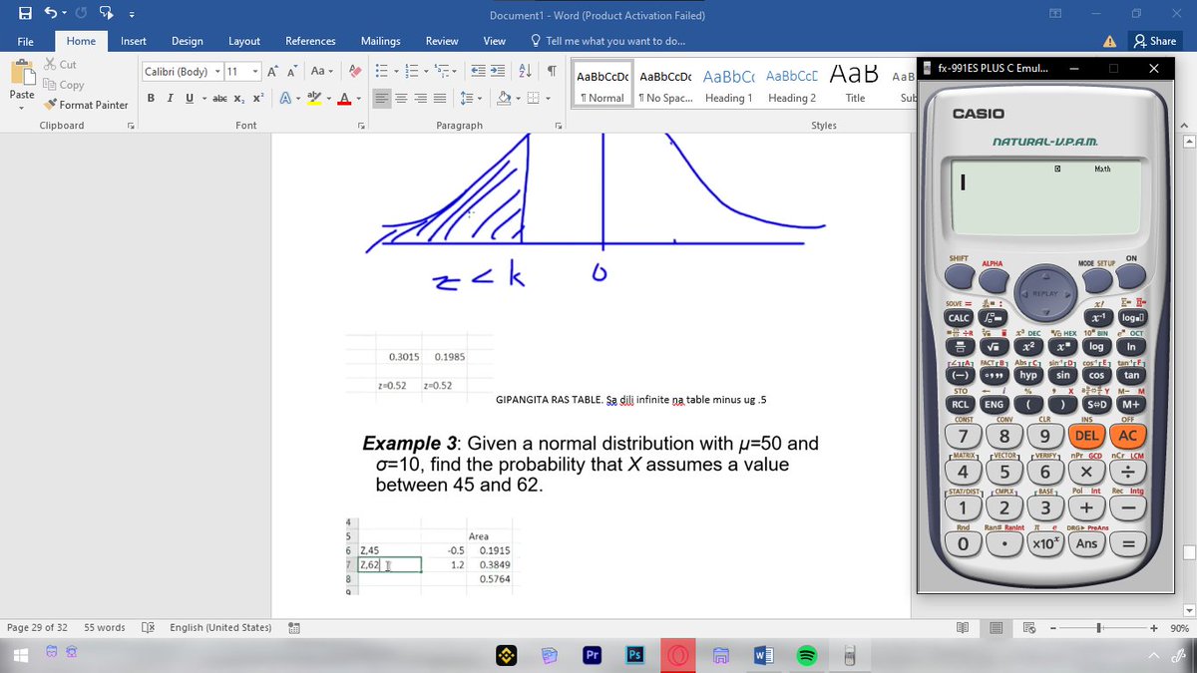This screenshot has width=1197, height=673.
Task: Click the Numbering list icon
Action: (409, 71)
